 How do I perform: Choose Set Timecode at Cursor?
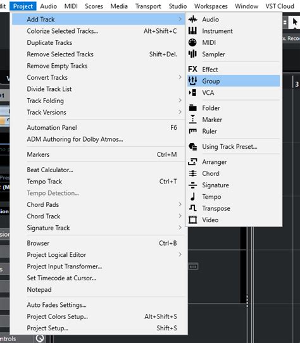[99, 278]
